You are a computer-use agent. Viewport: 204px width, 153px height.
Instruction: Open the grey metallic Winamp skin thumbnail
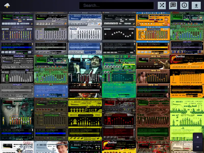(51, 33)
